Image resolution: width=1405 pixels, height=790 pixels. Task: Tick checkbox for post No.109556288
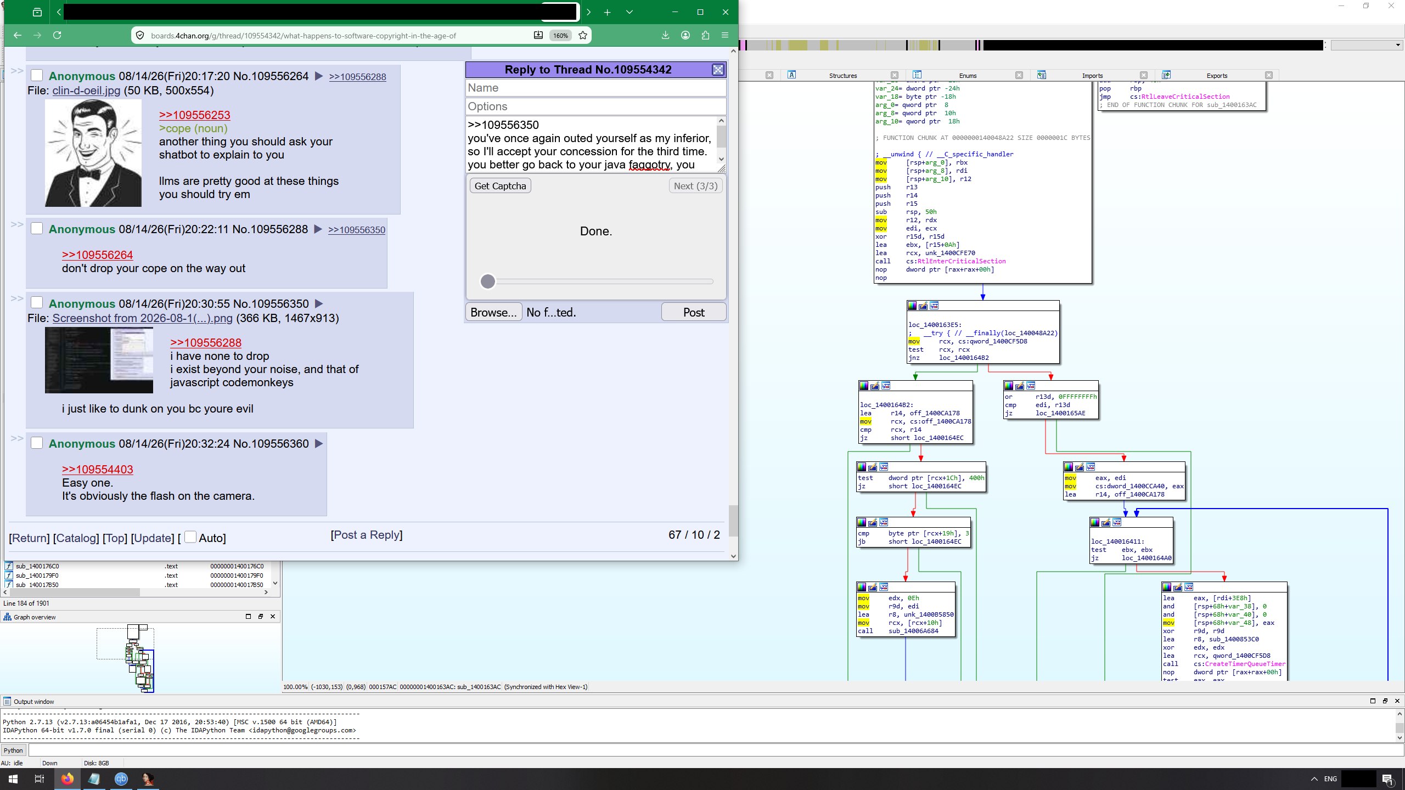[37, 228]
